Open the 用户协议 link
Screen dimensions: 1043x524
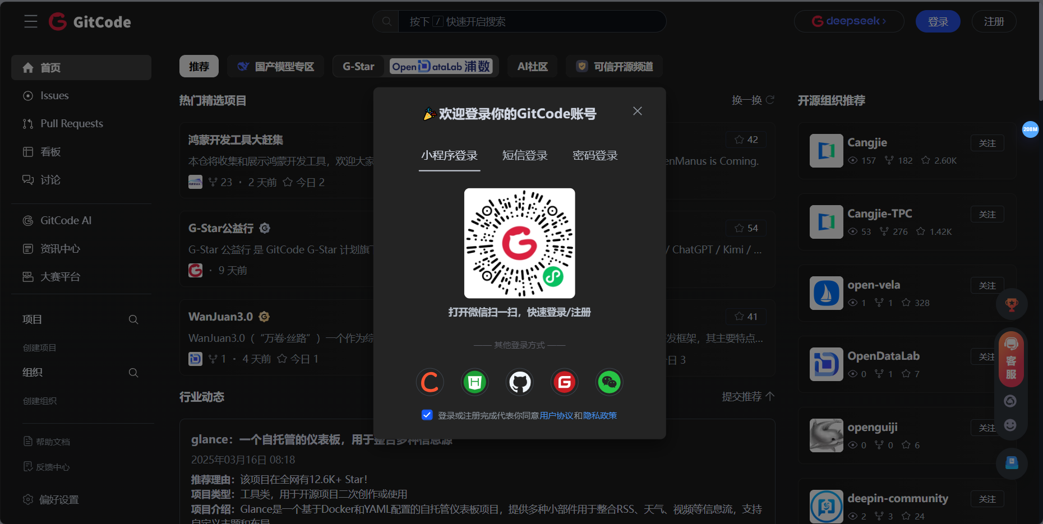[556, 415]
